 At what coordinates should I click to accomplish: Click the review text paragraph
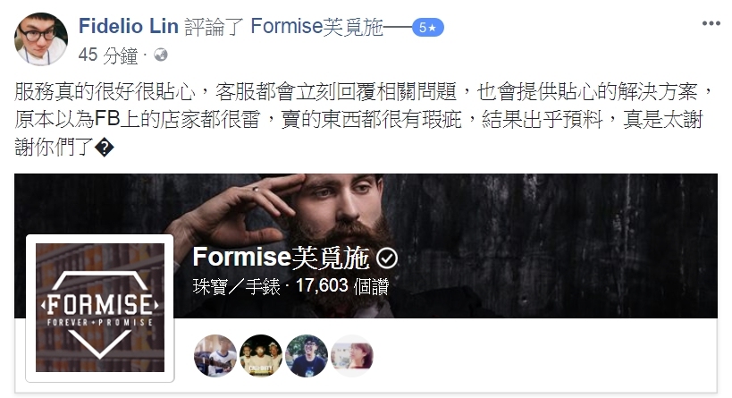tap(364, 120)
